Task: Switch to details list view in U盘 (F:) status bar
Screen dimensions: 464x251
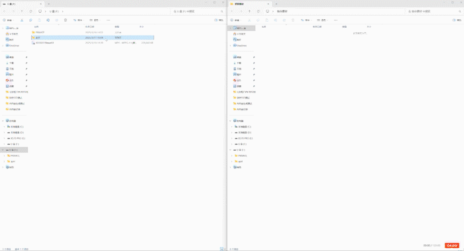Action: click(221, 249)
